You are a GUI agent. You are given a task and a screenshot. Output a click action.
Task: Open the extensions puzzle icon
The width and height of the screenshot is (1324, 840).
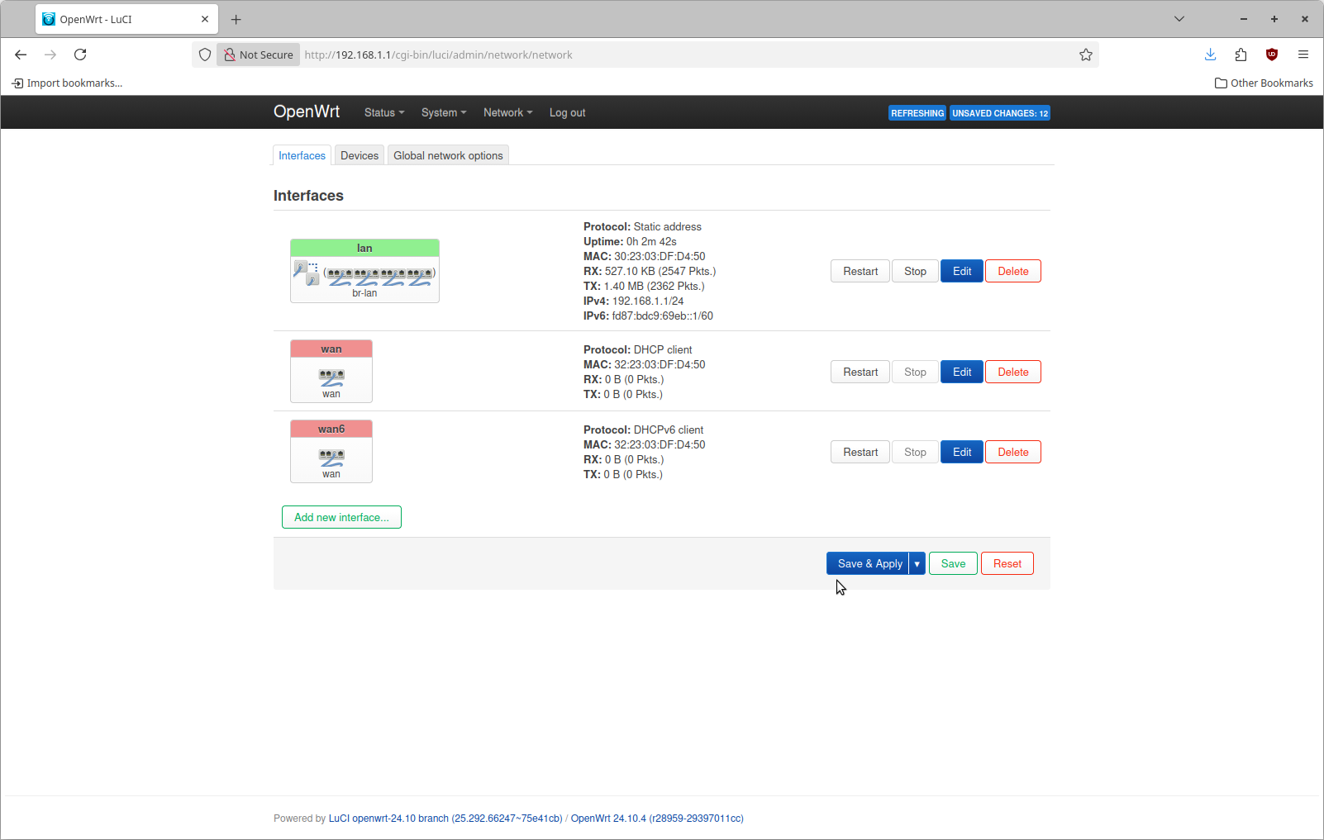point(1241,55)
